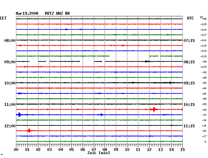This screenshot has height=158, width=208.
Task: Select the 13 minute axis label
Action: pos(160,150)
